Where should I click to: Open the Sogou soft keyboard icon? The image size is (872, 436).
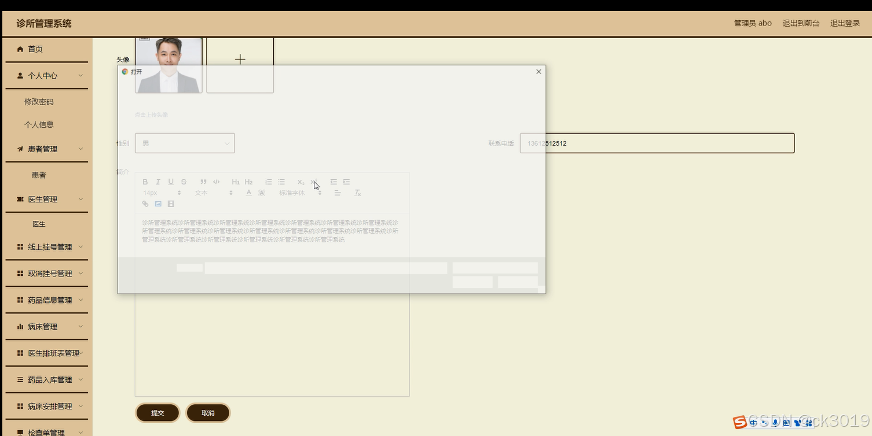[786, 423]
